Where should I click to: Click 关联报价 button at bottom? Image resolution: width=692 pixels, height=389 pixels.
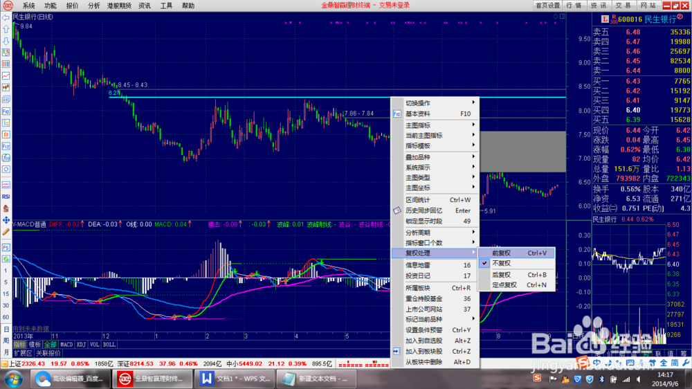click(x=48, y=353)
